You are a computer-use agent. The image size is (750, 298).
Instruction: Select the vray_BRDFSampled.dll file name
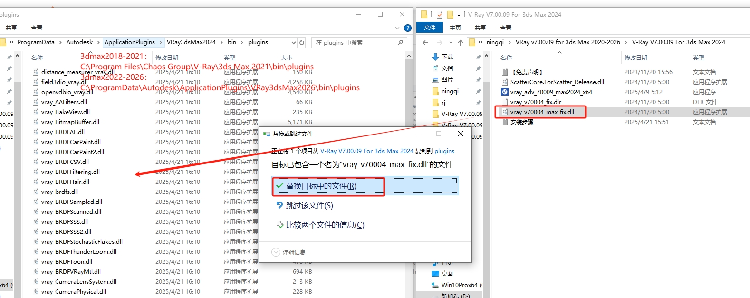point(72,202)
